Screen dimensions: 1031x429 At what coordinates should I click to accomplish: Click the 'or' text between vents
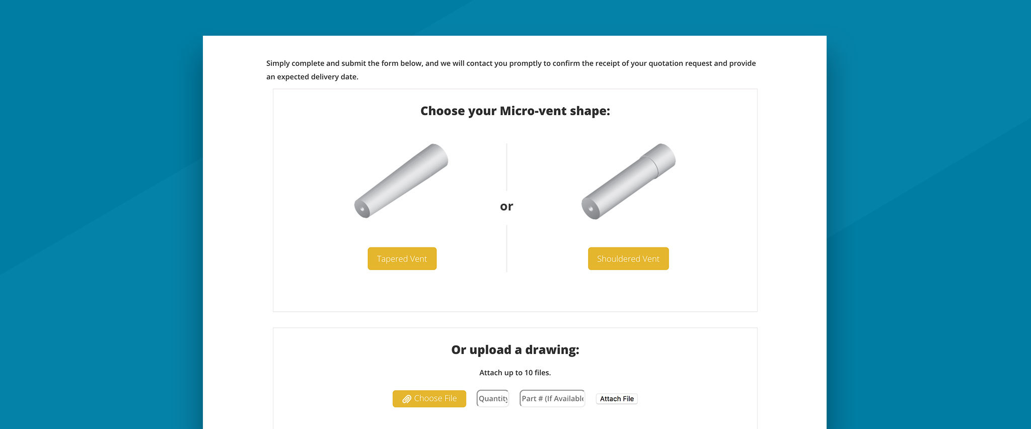click(x=506, y=206)
